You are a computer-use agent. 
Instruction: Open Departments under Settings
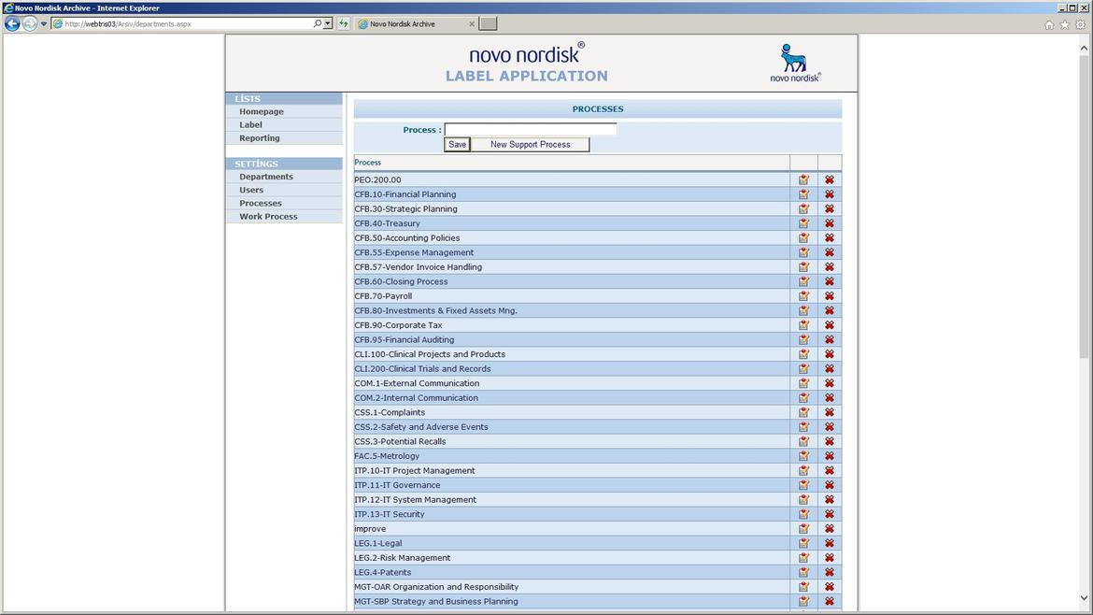coord(266,177)
